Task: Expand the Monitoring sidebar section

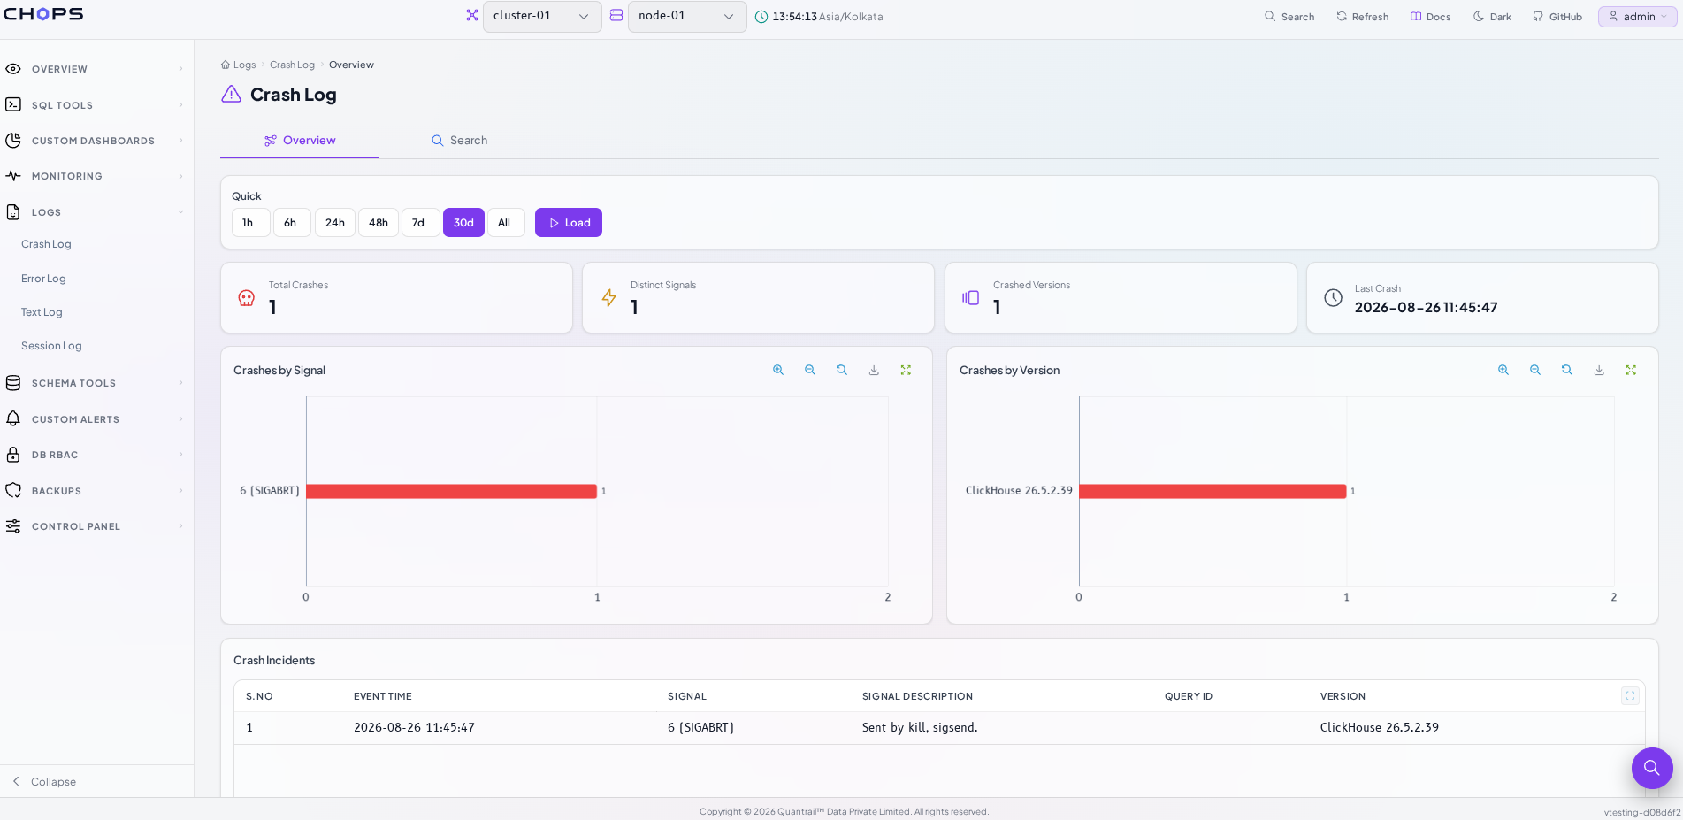Action: coord(96,176)
